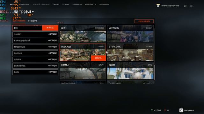The image size is (204, 114).
Task: Select the Все mode row
Action: (x=35, y=28)
